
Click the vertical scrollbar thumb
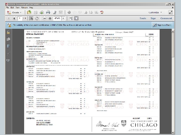click(173, 45)
